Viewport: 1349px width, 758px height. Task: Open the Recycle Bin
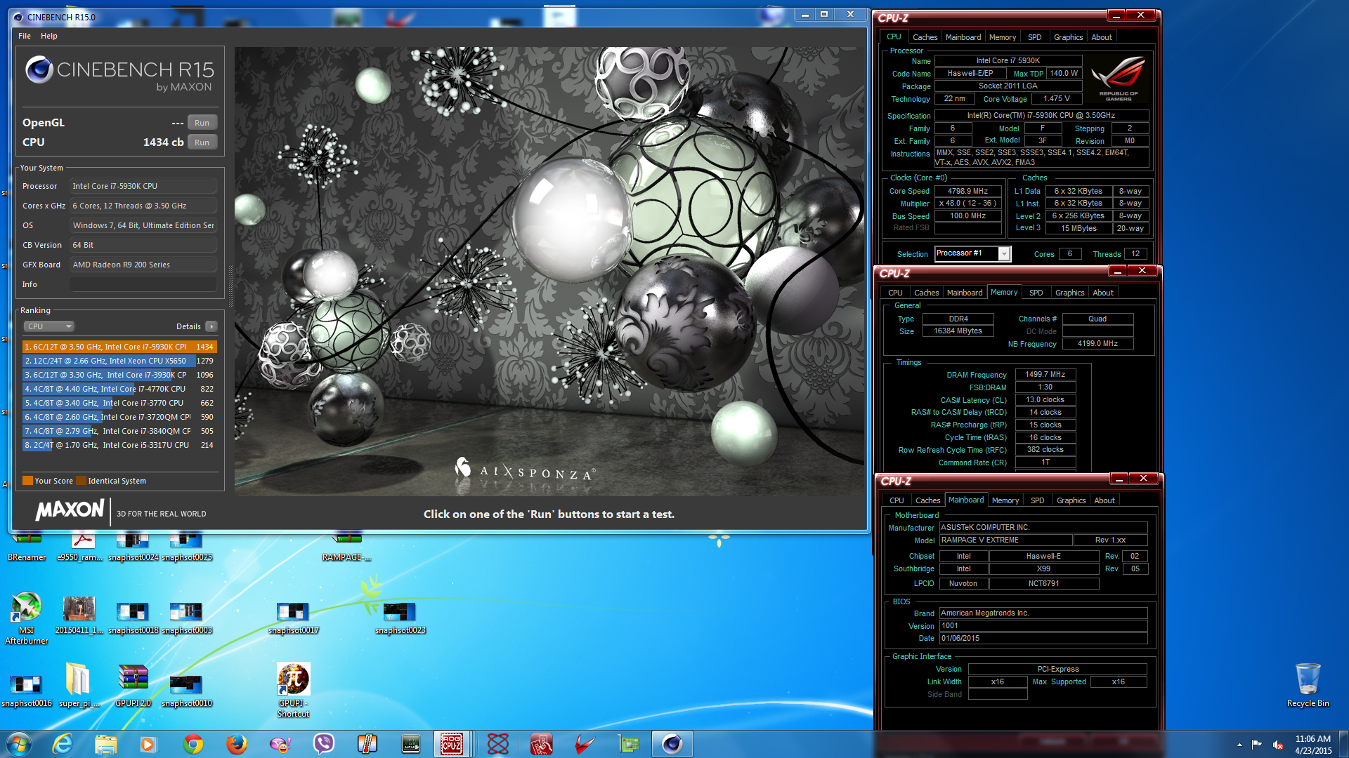[x=1308, y=686]
